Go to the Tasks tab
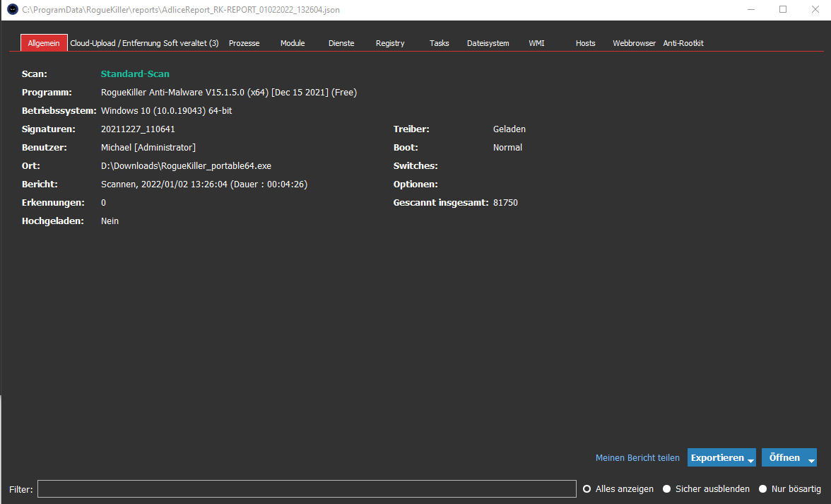 (x=440, y=43)
